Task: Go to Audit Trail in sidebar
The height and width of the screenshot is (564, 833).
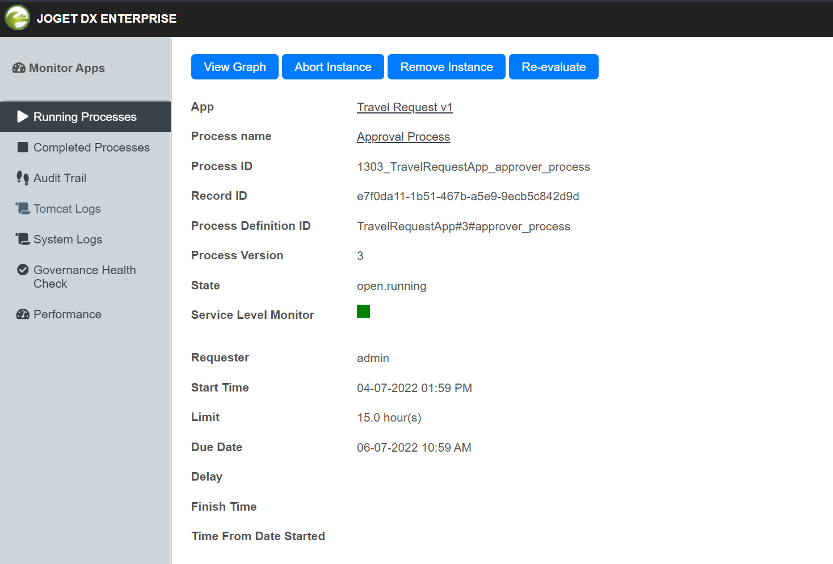Action: point(60,178)
